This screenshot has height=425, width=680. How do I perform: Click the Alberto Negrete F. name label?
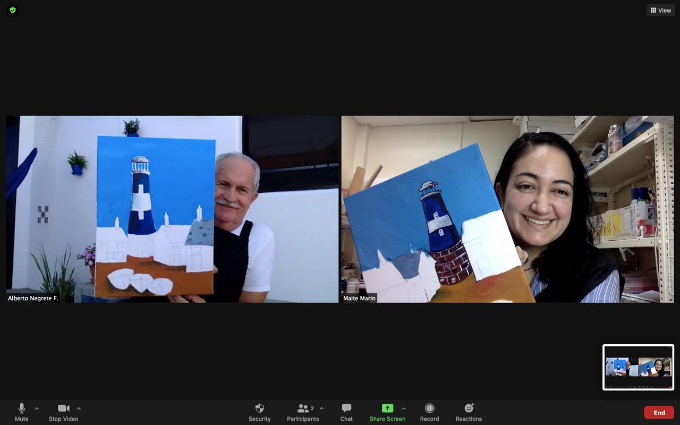[33, 299]
